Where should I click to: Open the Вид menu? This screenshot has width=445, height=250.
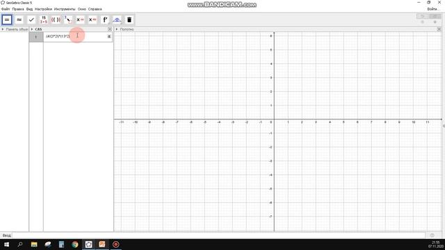coord(29,9)
